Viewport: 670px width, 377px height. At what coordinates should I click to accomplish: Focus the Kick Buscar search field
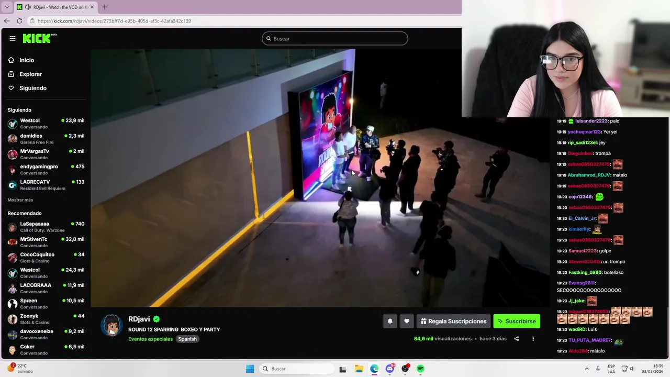335,38
